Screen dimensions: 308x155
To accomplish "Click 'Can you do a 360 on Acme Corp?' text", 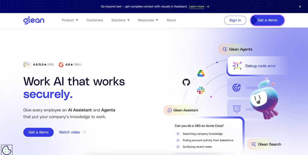I will tap(199, 126).
